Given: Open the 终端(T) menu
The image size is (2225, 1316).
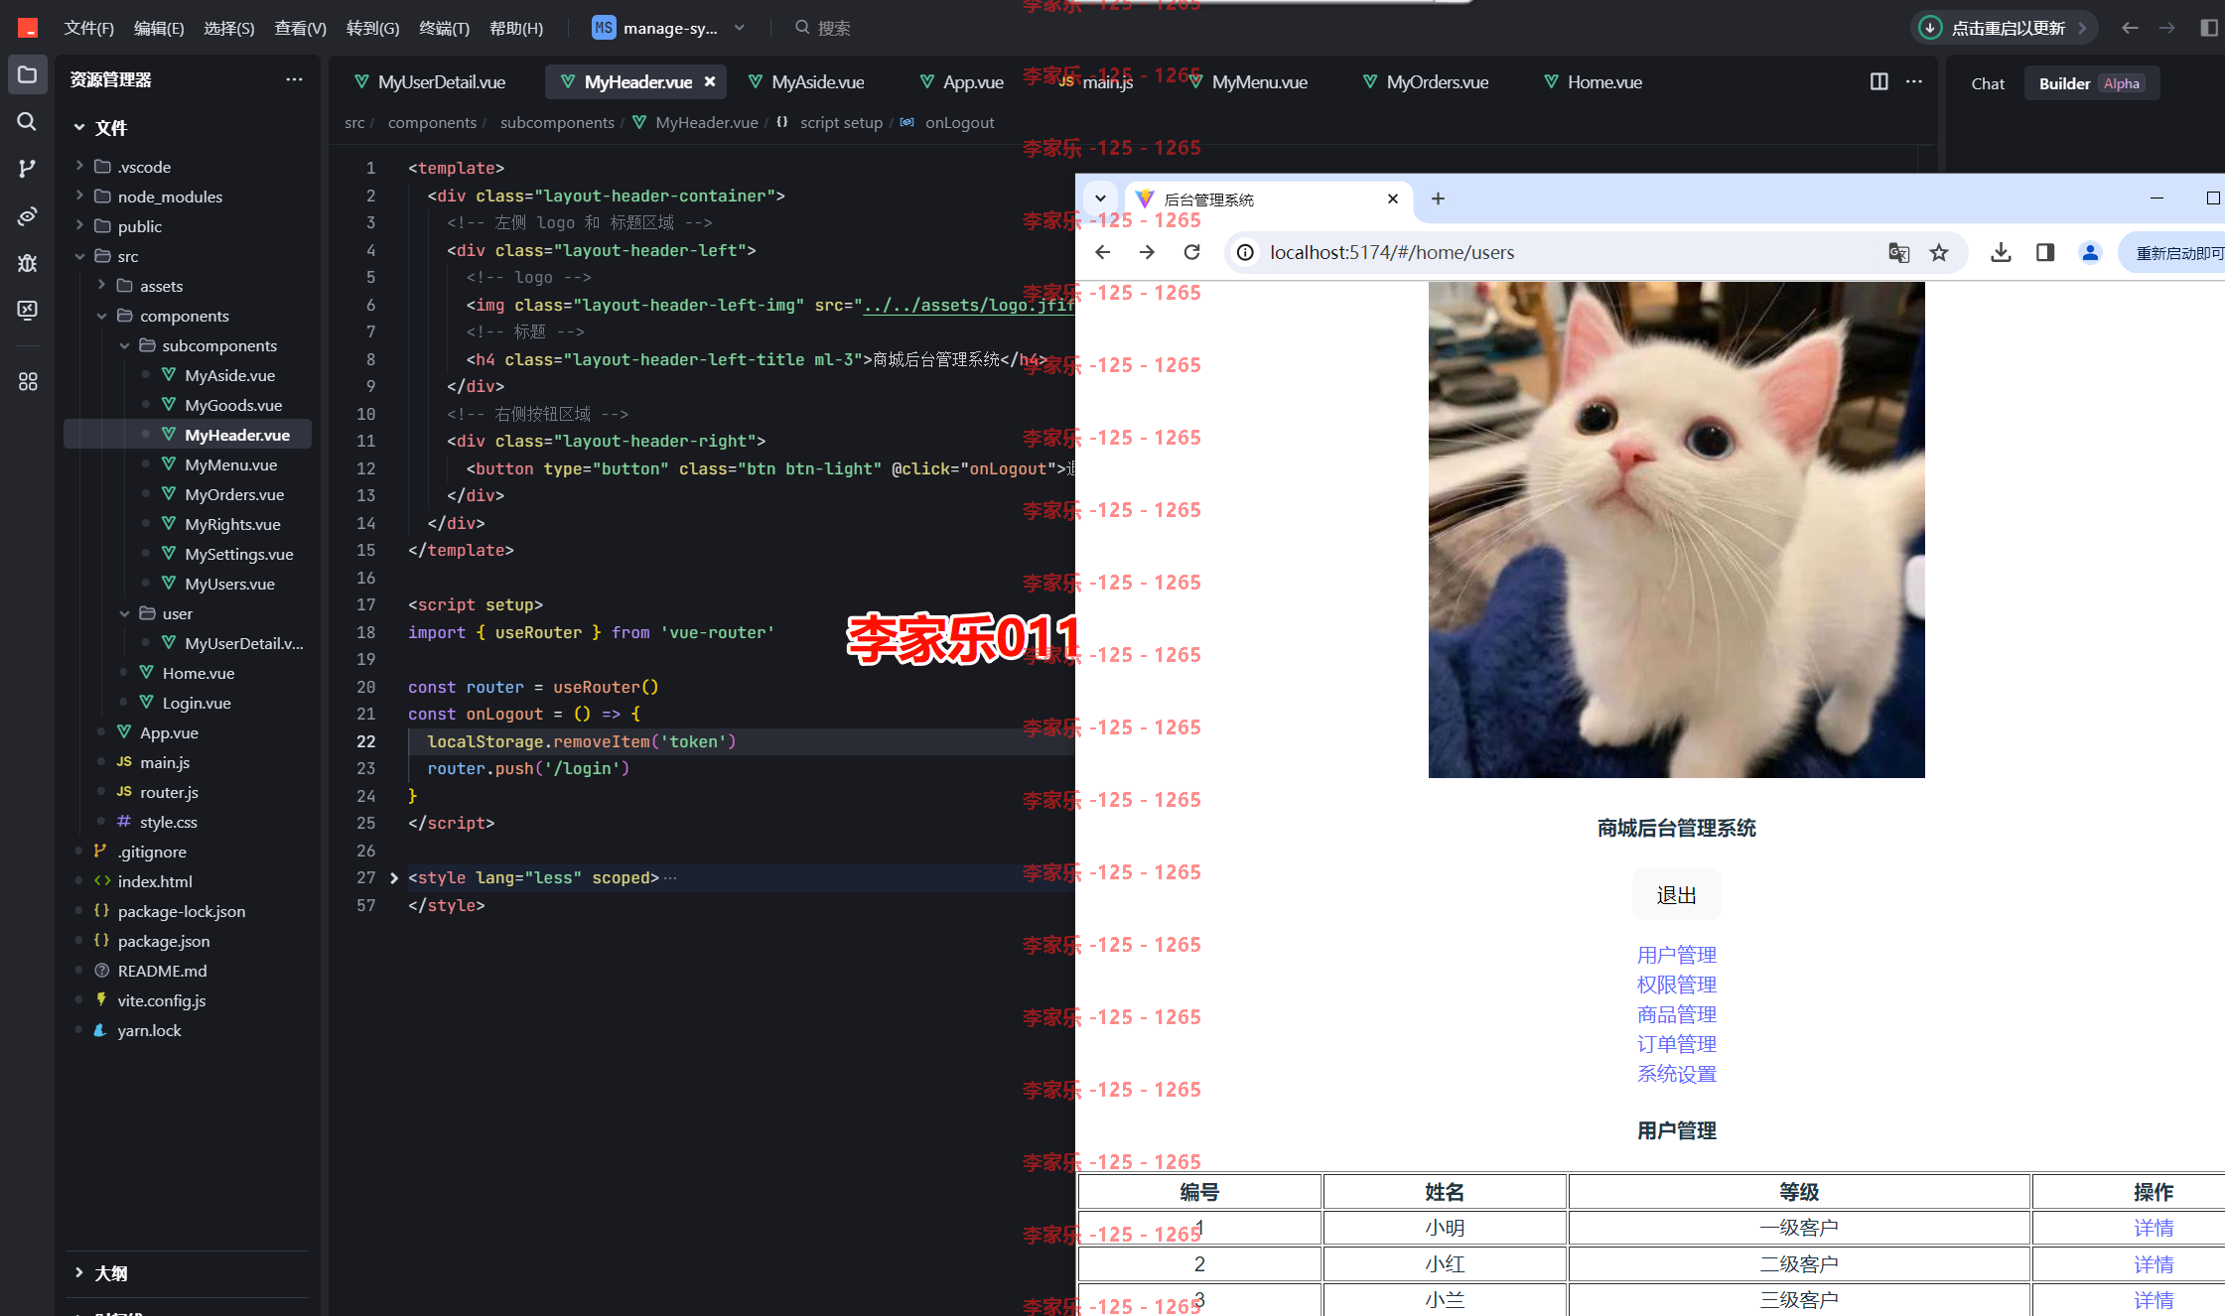Looking at the screenshot, I should coord(444,28).
